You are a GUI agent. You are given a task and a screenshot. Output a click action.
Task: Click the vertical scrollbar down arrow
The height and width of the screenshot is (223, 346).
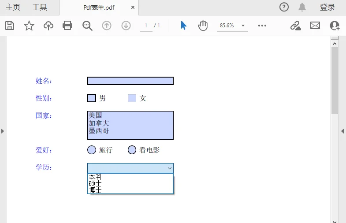pos(335,221)
